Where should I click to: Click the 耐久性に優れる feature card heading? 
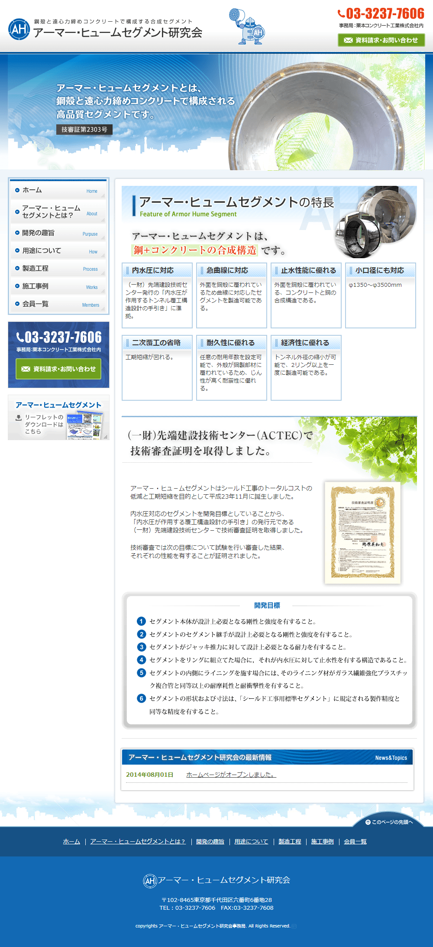232,343
